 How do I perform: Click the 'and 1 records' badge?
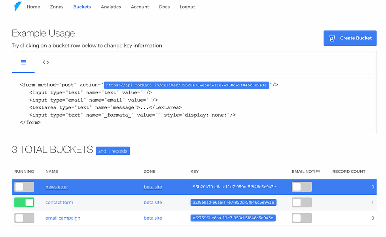(x=113, y=151)
